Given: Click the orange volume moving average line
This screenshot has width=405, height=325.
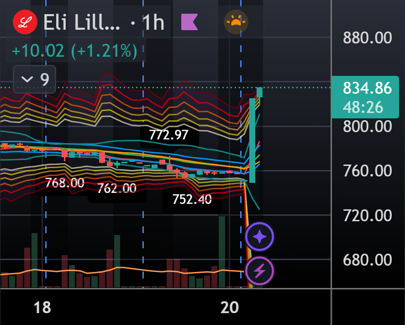Looking at the screenshot, I should (x=121, y=268).
